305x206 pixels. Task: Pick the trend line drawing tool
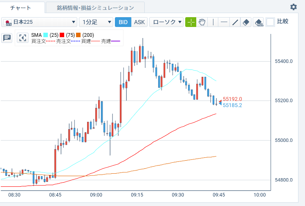click(x=235, y=22)
